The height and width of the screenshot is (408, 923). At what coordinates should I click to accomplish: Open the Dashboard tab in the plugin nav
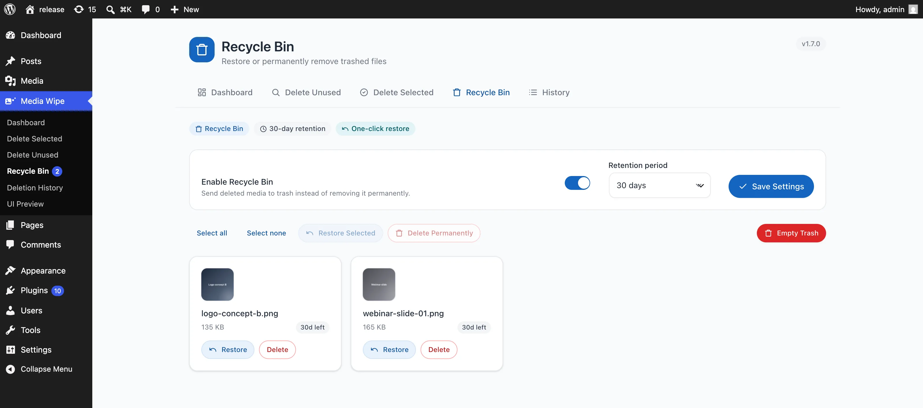[x=225, y=93]
